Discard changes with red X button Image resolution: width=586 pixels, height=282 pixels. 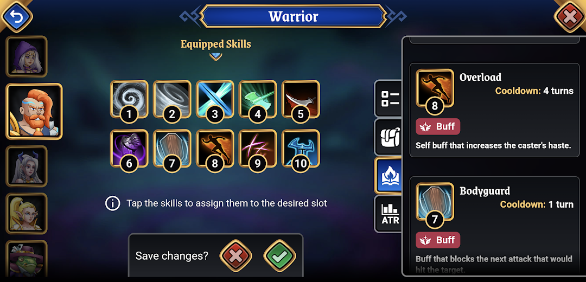pos(236,256)
